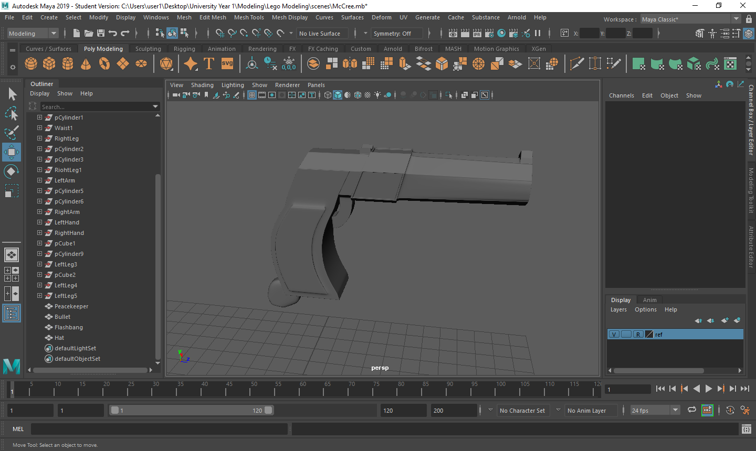This screenshot has height=451, width=756.
Task: Toggle the Outliner panel layout button
Action: click(11, 314)
